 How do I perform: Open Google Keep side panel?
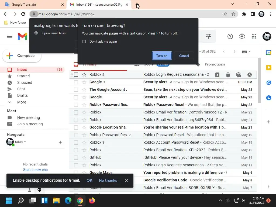click(x=269, y=68)
